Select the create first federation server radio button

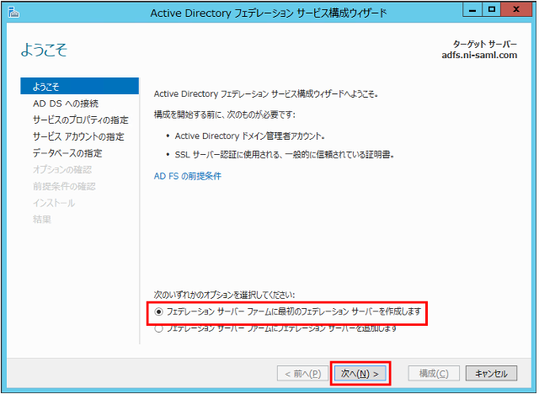[x=158, y=311]
